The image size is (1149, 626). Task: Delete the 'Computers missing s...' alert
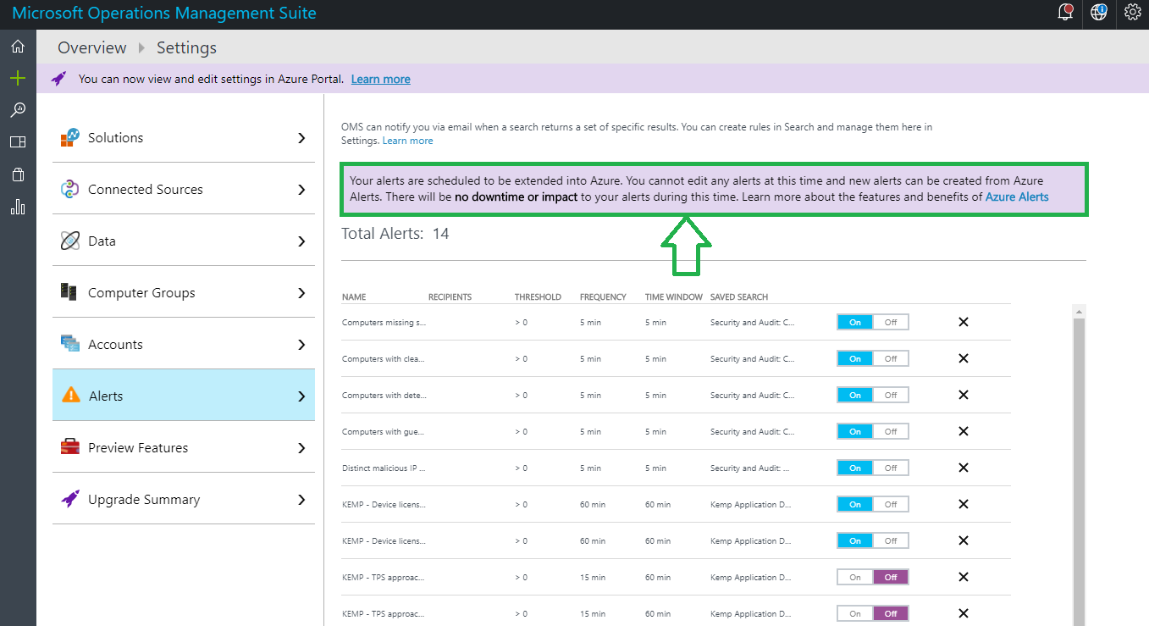963,322
